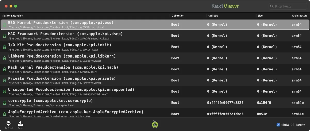The image size is (310, 131).
Task: Click 0 (Kernel) address of I/O Kit row
Action: point(217,47)
